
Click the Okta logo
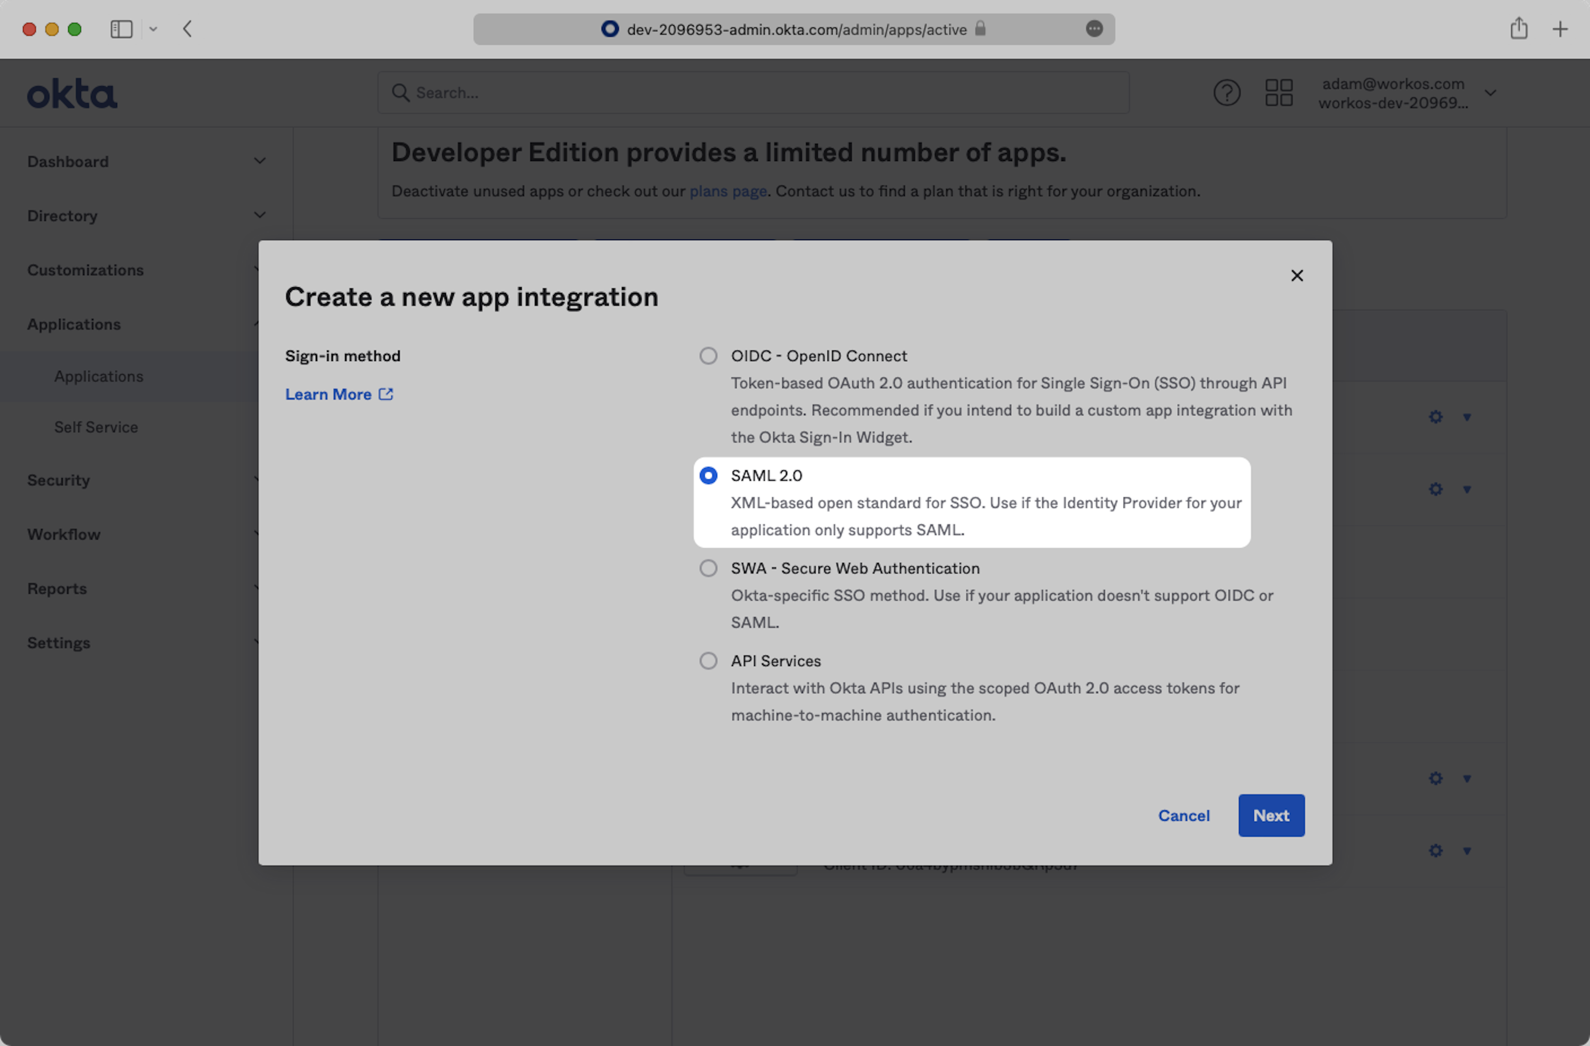tap(72, 94)
